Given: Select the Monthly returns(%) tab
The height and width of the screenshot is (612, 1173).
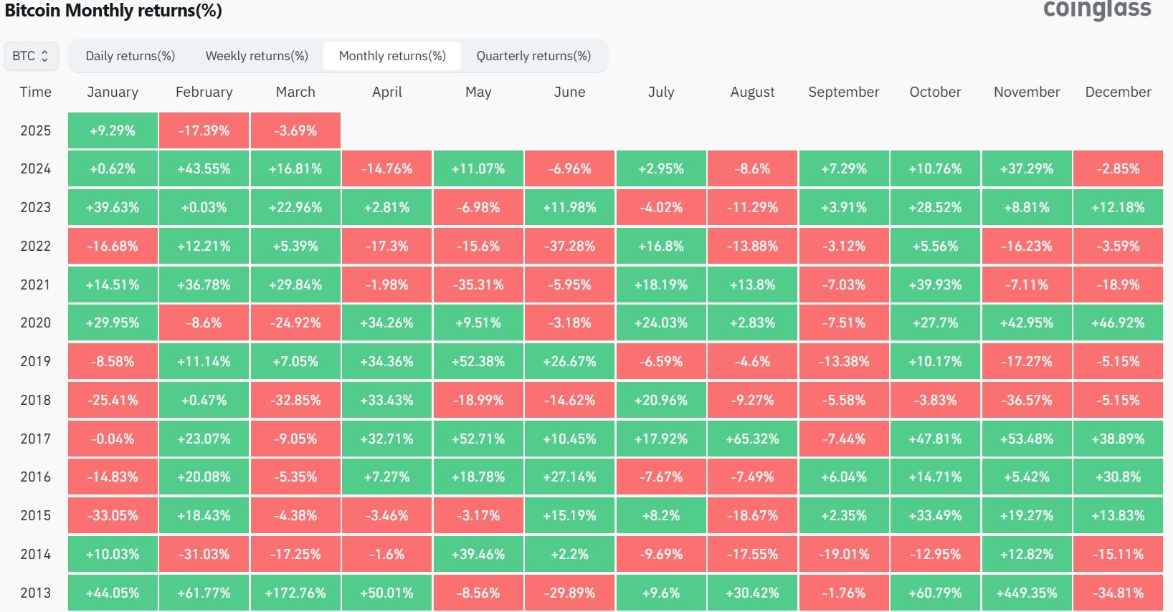Looking at the screenshot, I should click(392, 56).
